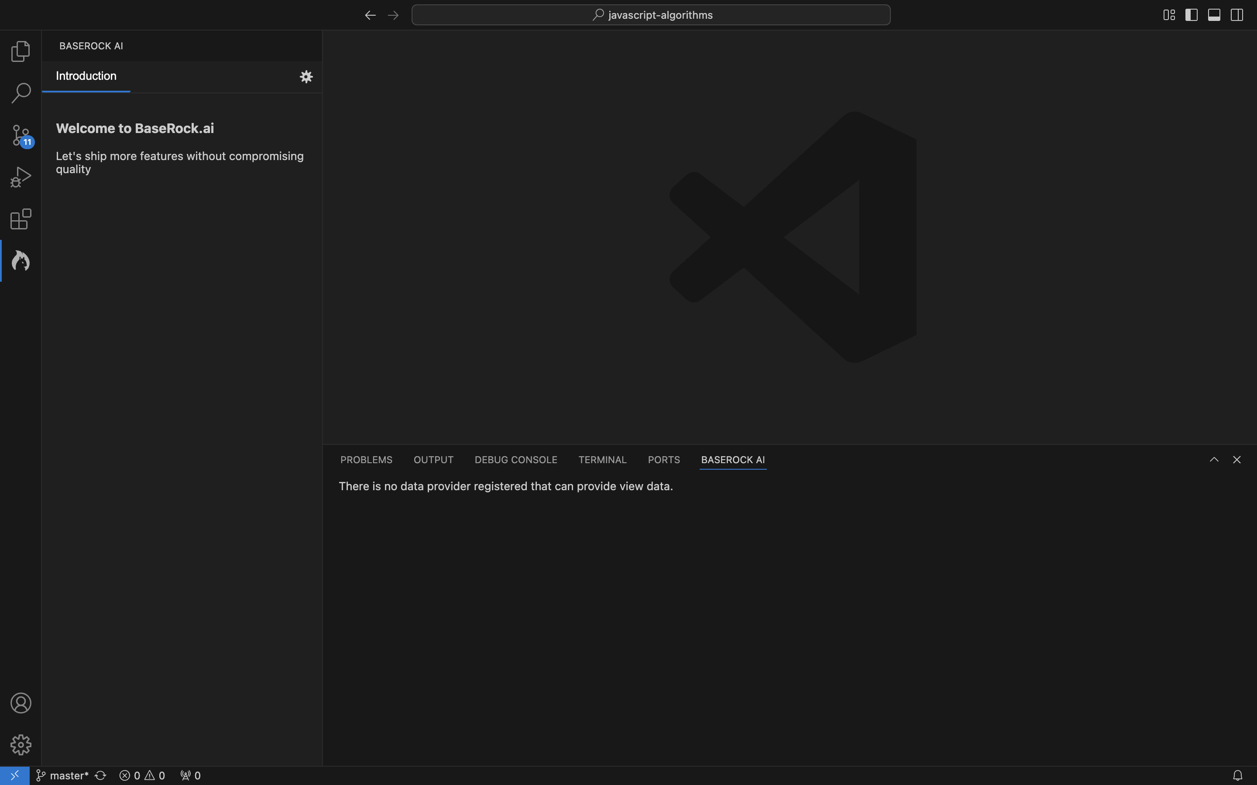The width and height of the screenshot is (1257, 785).
Task: Open BaseRock AI settings gear next to Introduction
Action: tap(306, 76)
